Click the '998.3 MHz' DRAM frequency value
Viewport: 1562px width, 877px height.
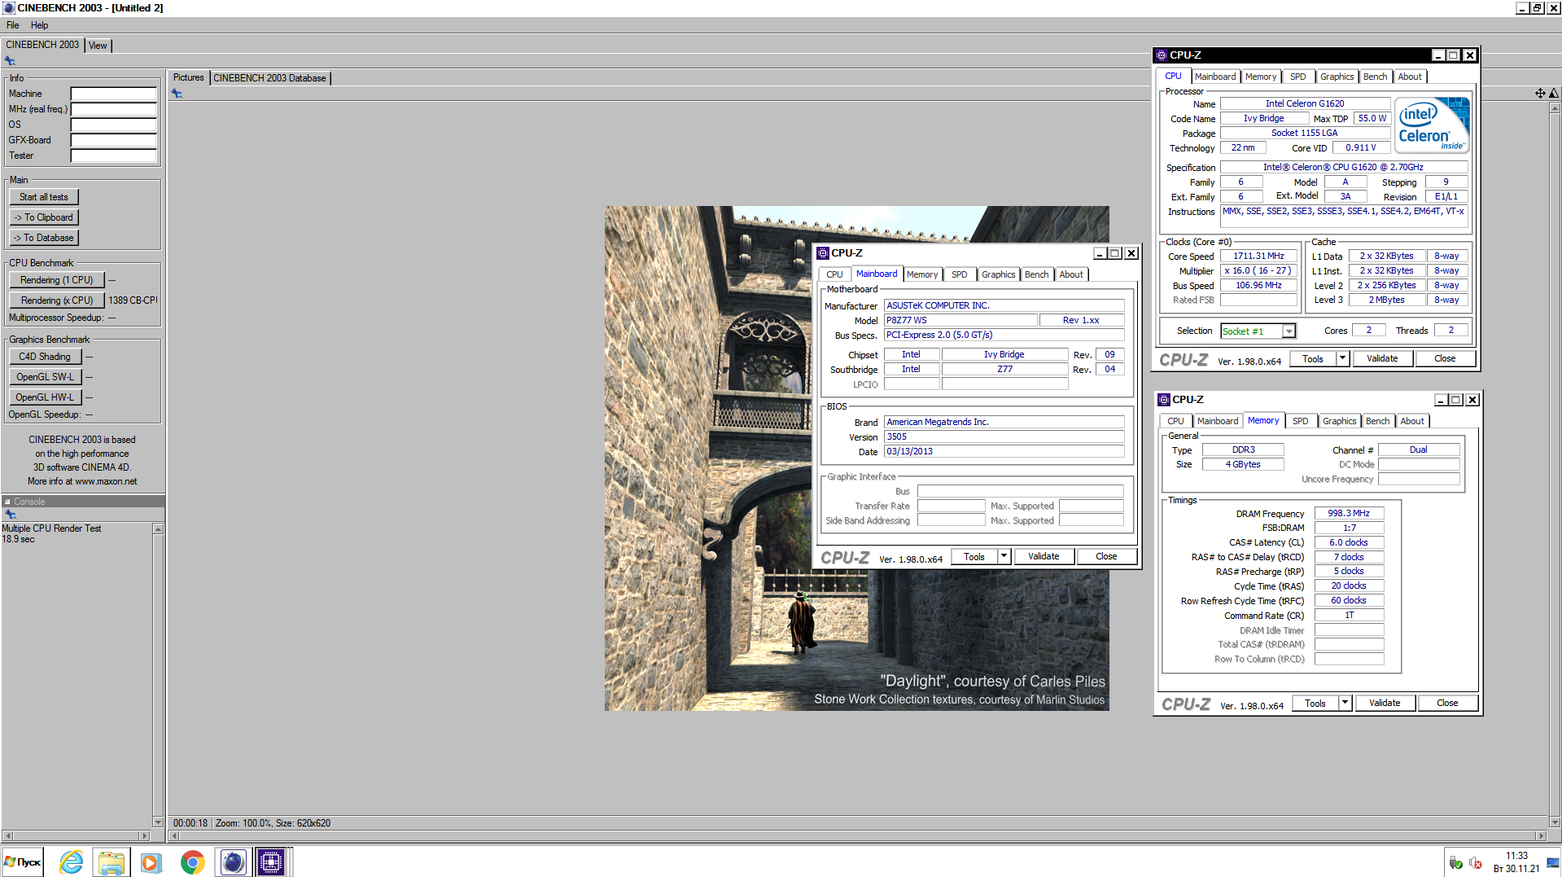click(x=1349, y=513)
